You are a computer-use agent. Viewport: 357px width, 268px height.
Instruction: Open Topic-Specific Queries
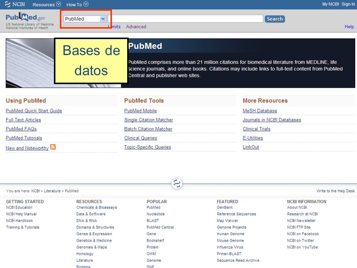point(148,147)
